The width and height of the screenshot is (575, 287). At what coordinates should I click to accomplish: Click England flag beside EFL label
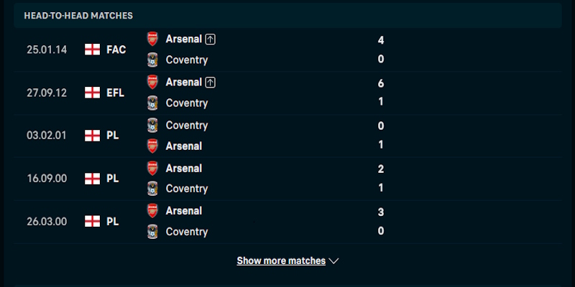coord(93,93)
